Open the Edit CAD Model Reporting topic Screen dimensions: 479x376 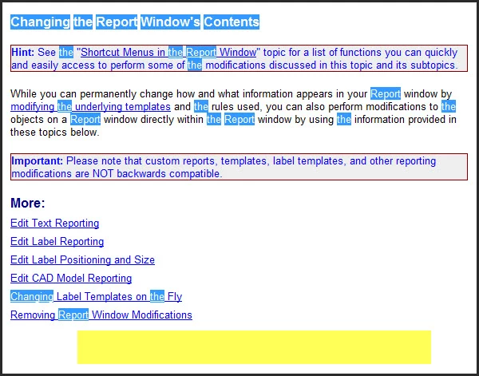tap(71, 279)
